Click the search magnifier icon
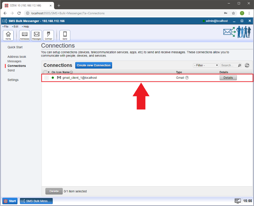 point(239,65)
